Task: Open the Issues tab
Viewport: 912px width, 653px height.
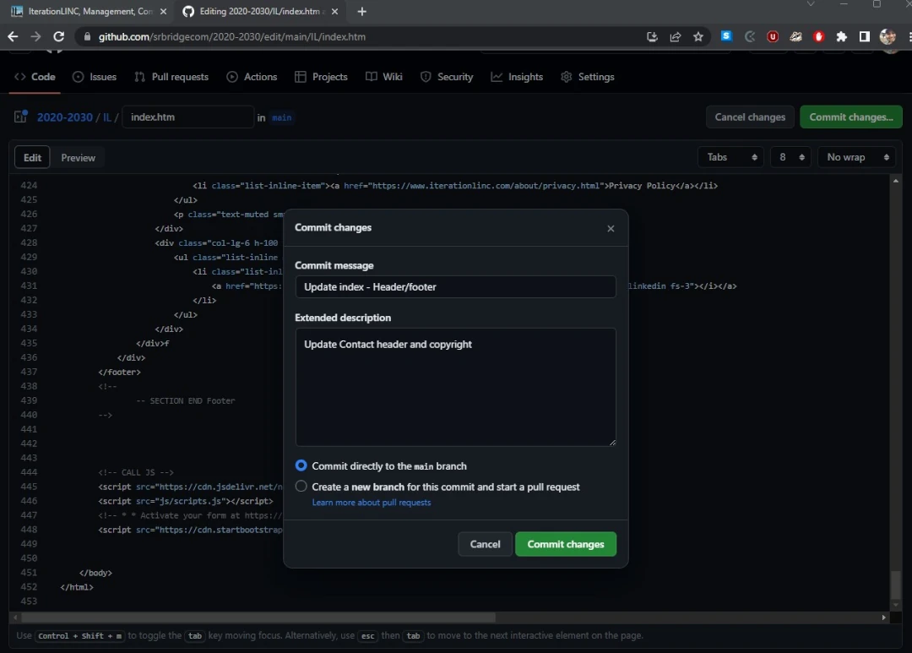Action: [x=95, y=77]
